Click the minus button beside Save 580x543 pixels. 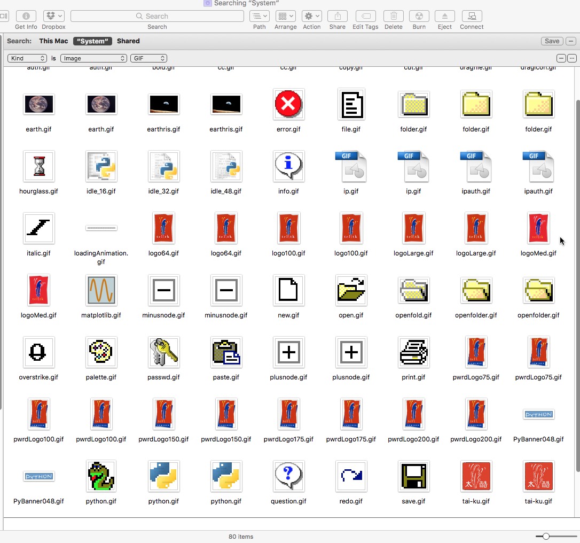coord(571,41)
